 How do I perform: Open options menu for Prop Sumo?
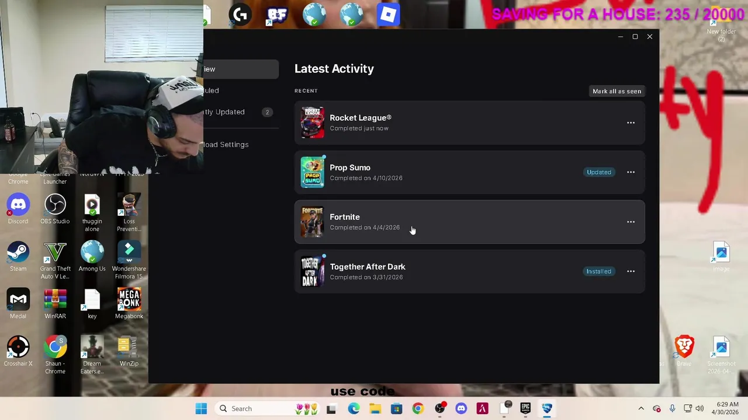(631, 172)
